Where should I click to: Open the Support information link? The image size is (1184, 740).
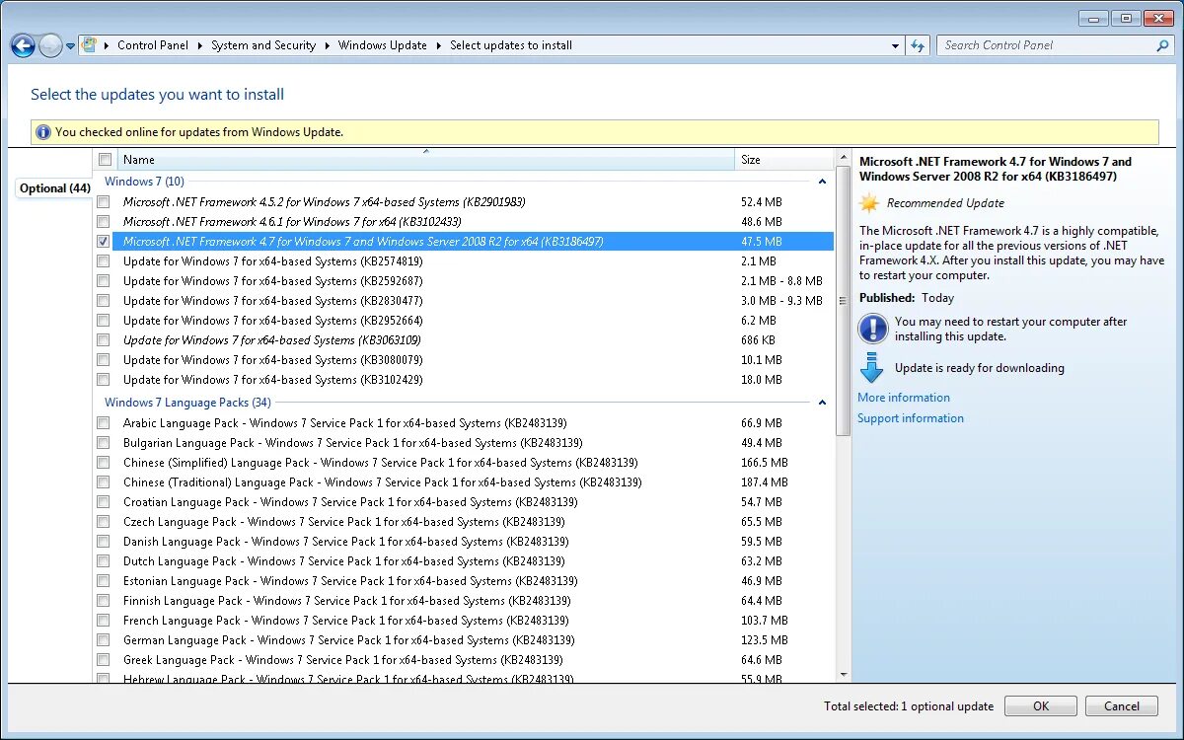(x=911, y=418)
